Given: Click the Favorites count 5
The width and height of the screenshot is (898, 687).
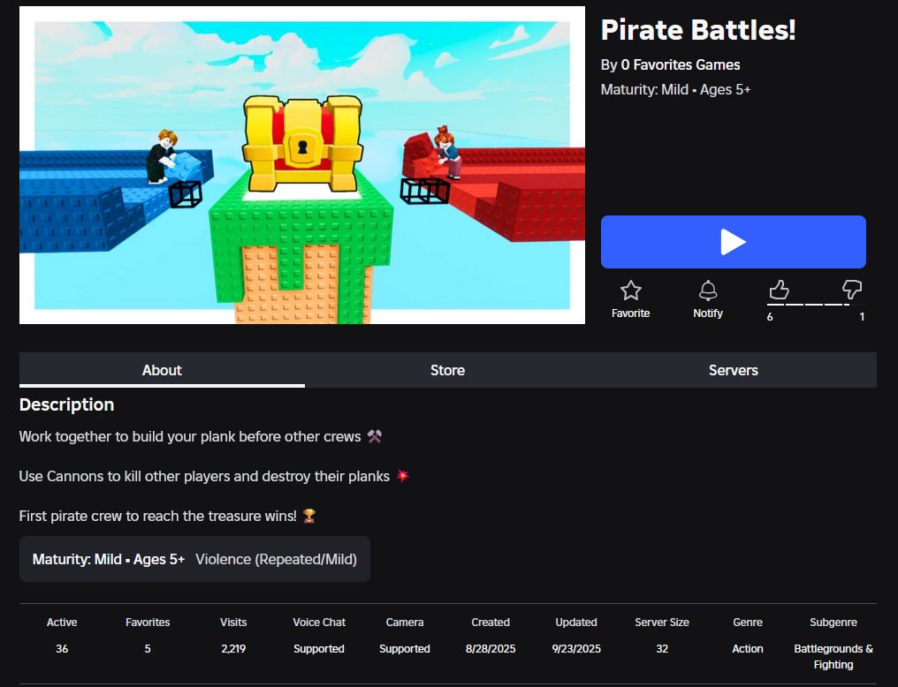Looking at the screenshot, I should point(148,649).
